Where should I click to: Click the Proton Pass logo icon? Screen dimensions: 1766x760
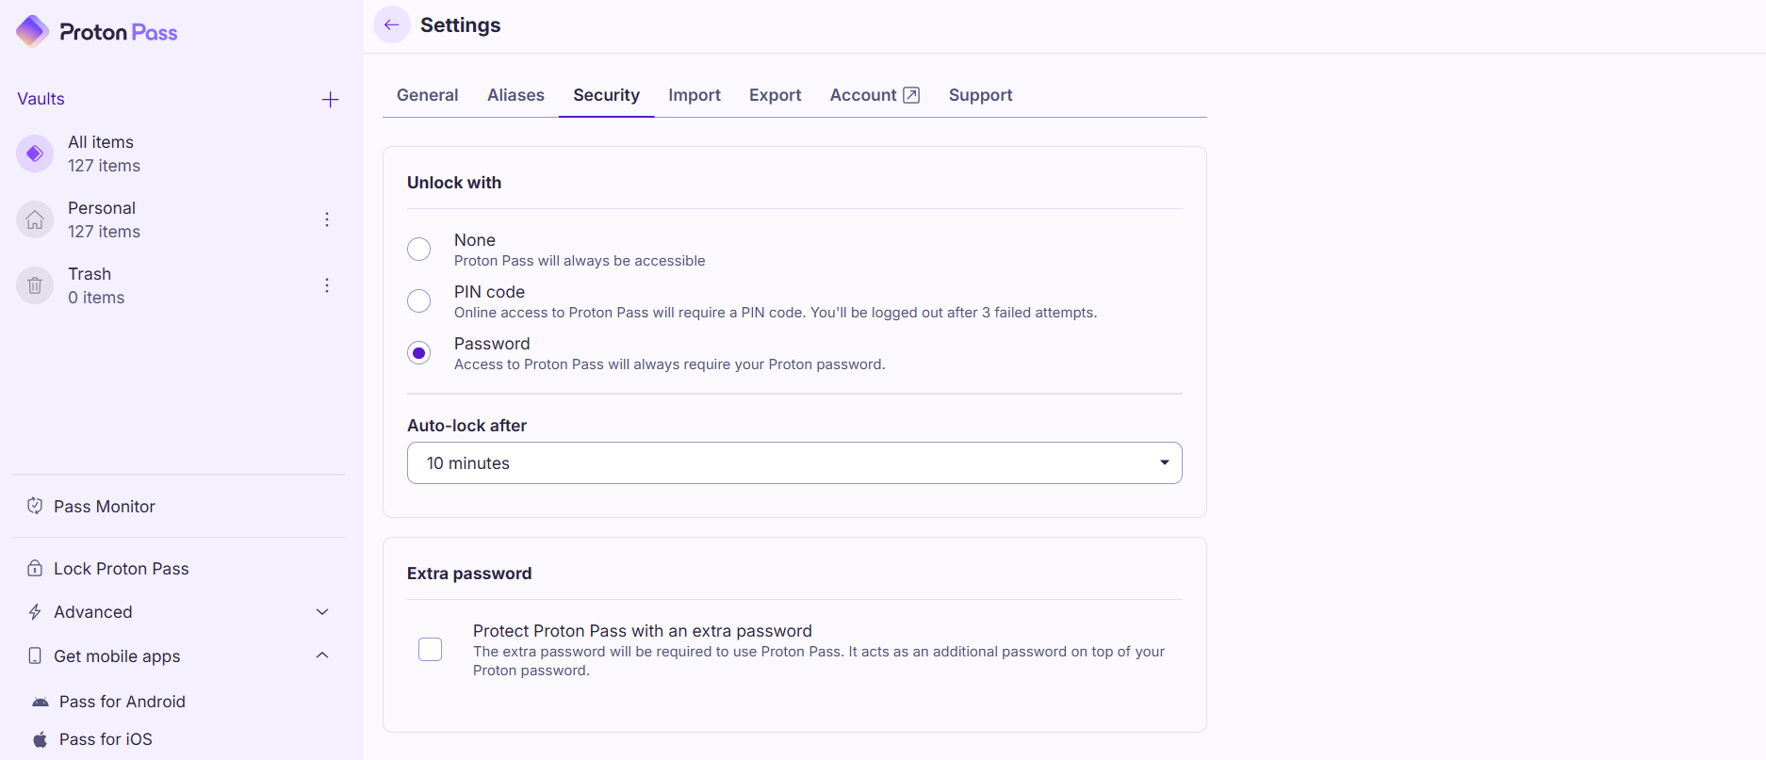[x=33, y=31]
